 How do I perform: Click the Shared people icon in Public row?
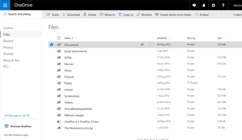pyautogui.click(x=188, y=83)
